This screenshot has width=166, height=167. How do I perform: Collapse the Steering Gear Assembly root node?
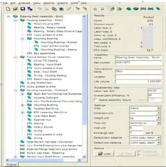click(8, 17)
